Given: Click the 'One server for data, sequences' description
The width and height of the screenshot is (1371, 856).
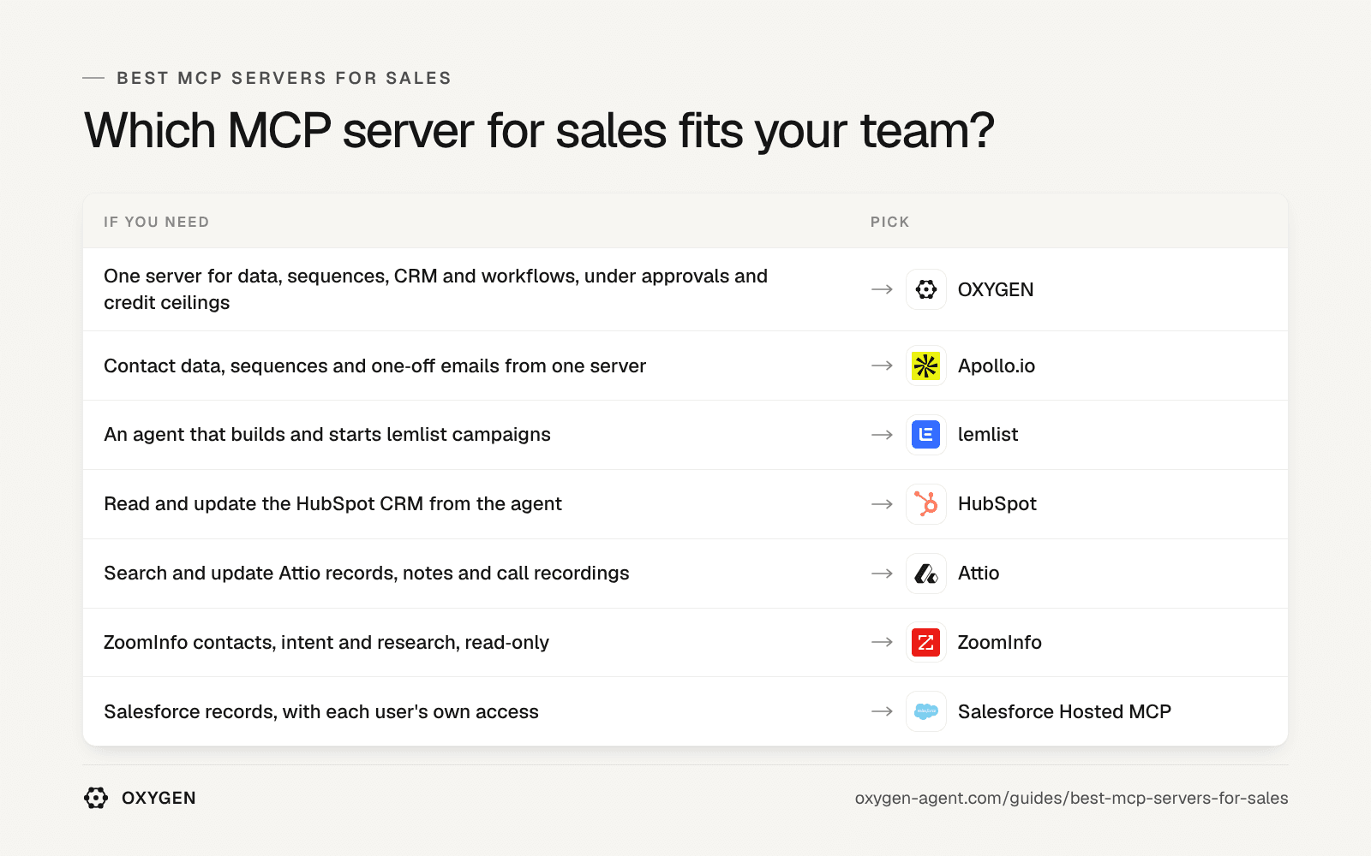Looking at the screenshot, I should (x=435, y=289).
